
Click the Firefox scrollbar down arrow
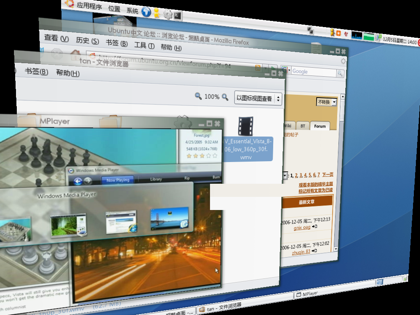(x=336, y=249)
